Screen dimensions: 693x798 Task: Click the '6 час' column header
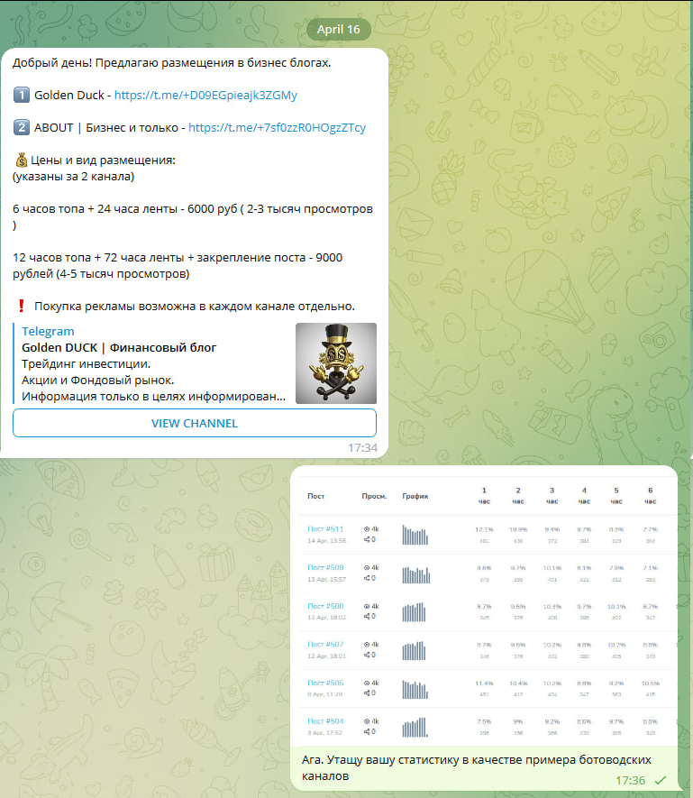point(651,496)
